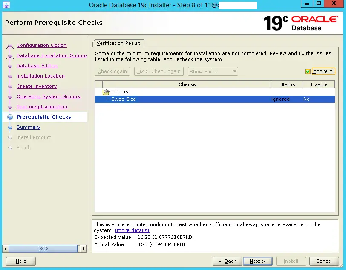Click the Fixable column header
This screenshot has width=346, height=270.
[319, 84]
